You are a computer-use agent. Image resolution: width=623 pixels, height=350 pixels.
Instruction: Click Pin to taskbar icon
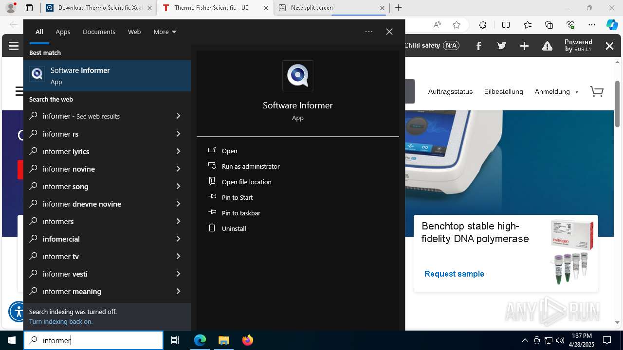(212, 212)
